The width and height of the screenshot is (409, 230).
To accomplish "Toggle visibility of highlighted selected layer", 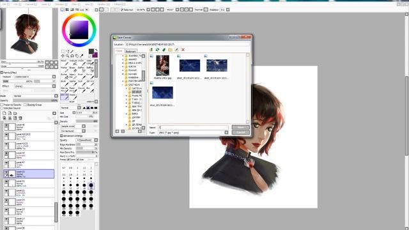I will [6, 172].
